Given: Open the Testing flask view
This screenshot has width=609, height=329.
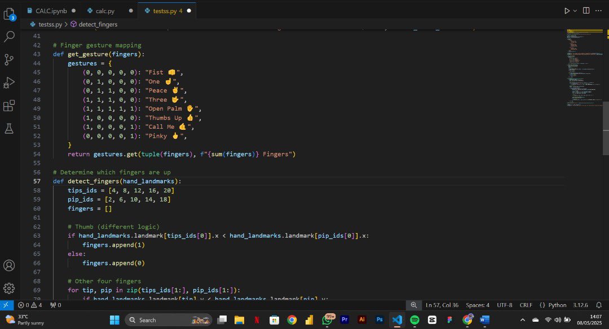Looking at the screenshot, I should click(x=9, y=129).
